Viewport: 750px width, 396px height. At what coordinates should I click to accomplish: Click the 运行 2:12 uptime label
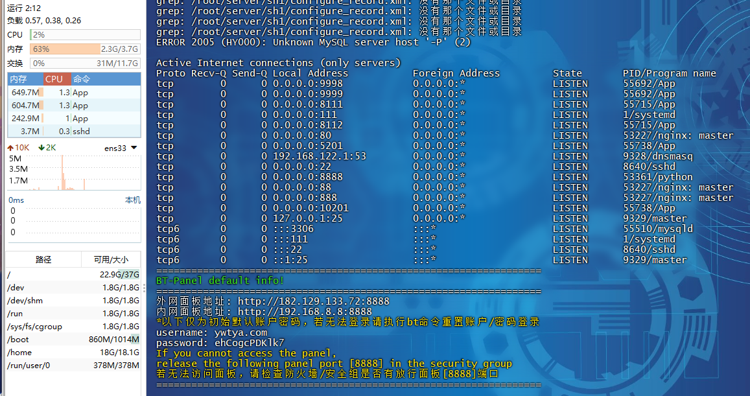[x=24, y=8]
